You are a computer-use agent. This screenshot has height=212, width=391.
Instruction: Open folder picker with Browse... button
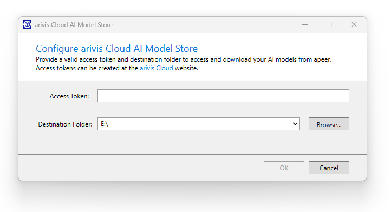coord(329,124)
